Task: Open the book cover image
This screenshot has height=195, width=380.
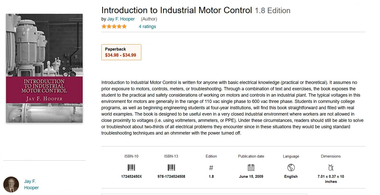Action: 44,68
